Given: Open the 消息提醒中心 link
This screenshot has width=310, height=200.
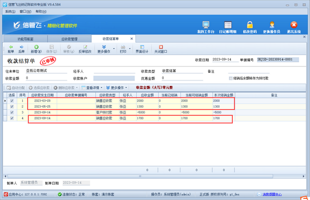Looking at the screenshot, I should click(x=272, y=195).
